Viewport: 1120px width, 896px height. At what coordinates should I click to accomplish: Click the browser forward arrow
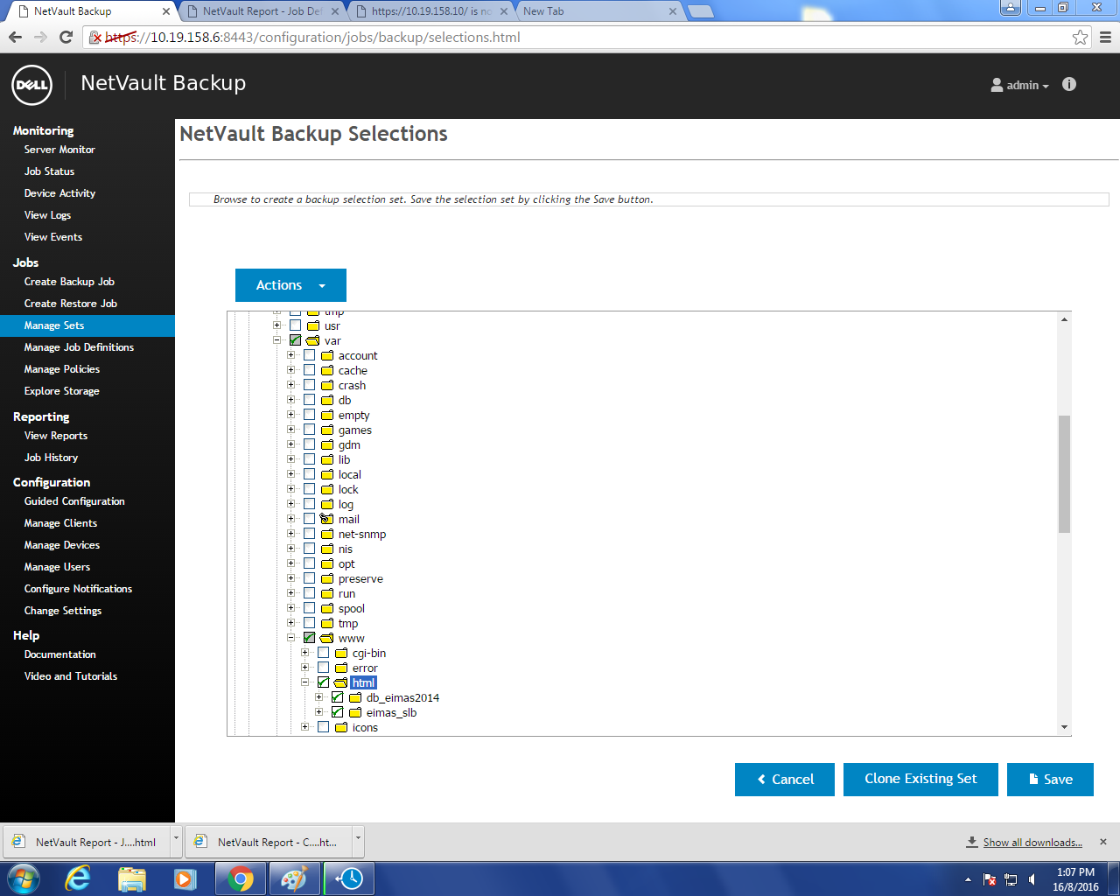(40, 37)
